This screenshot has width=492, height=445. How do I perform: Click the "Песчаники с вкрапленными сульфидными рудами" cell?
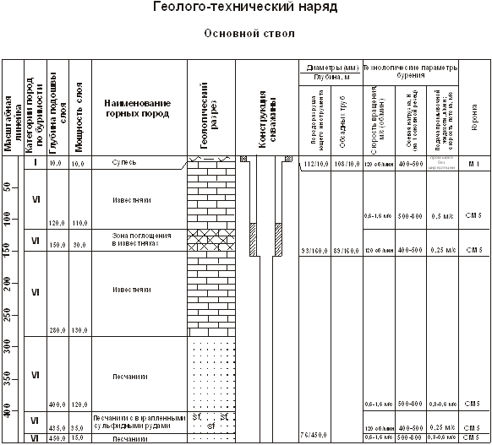pos(139,422)
